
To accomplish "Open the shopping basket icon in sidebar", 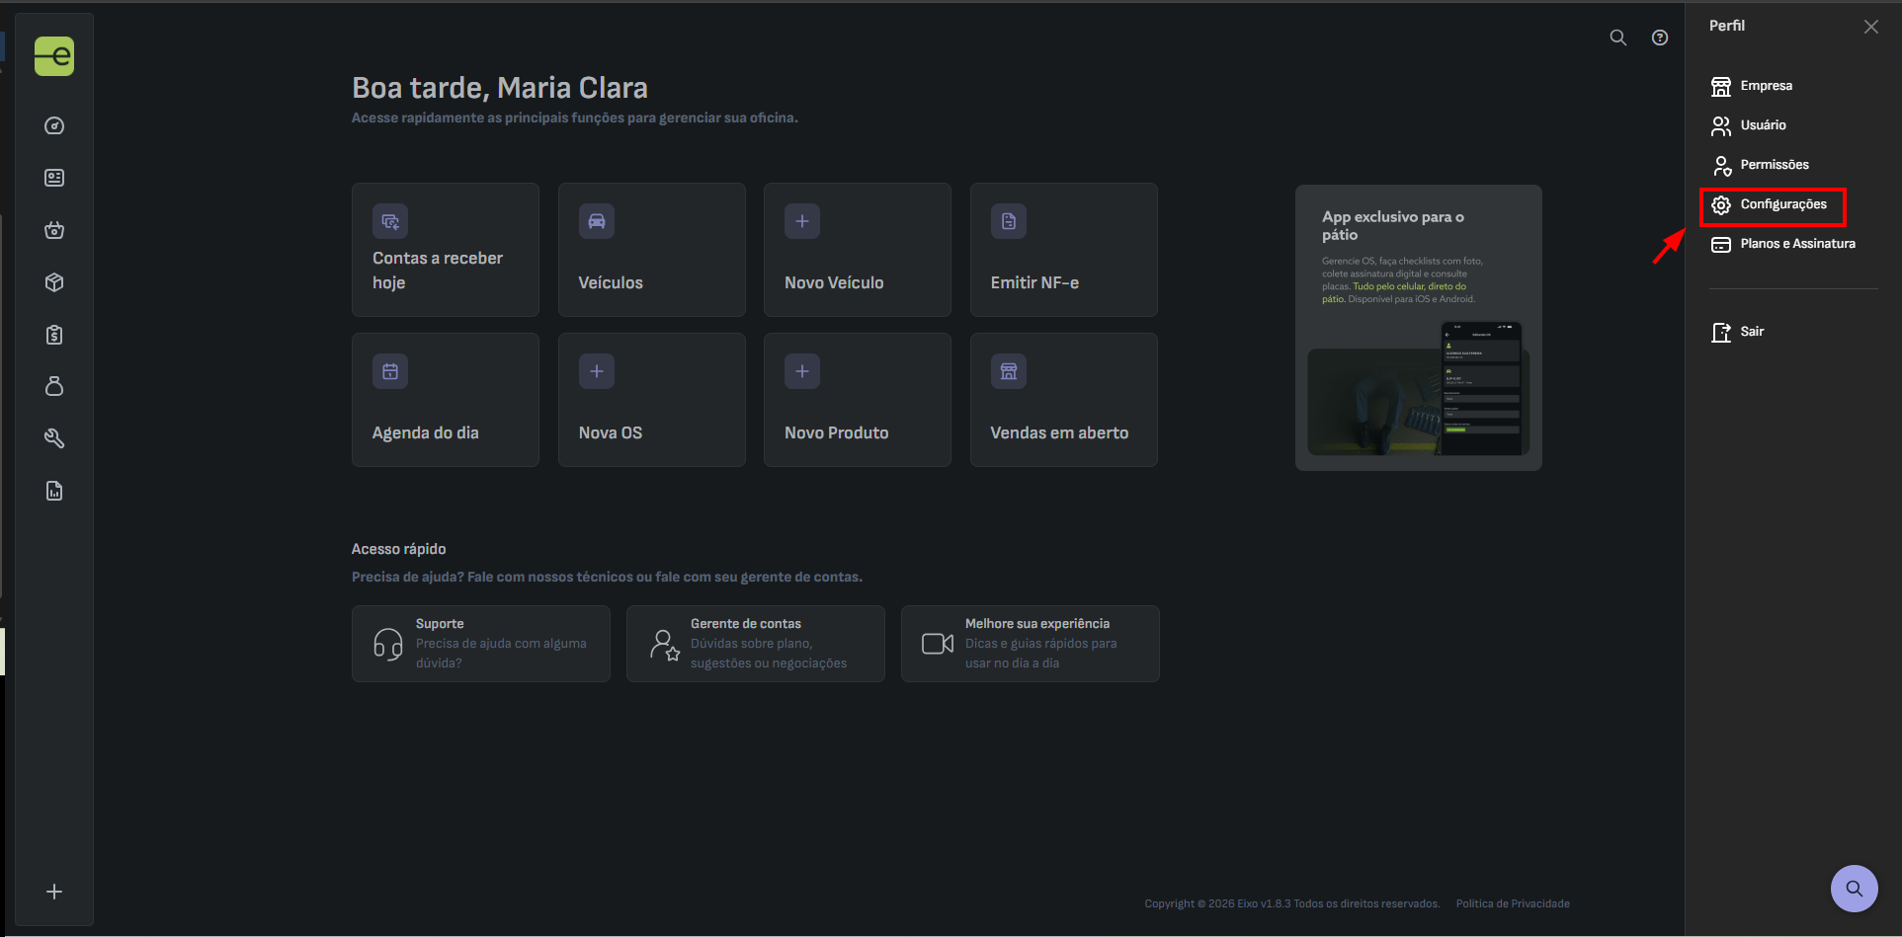I will click(54, 230).
